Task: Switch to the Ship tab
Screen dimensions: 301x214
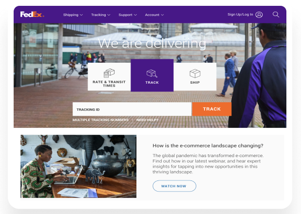Action: click(195, 77)
